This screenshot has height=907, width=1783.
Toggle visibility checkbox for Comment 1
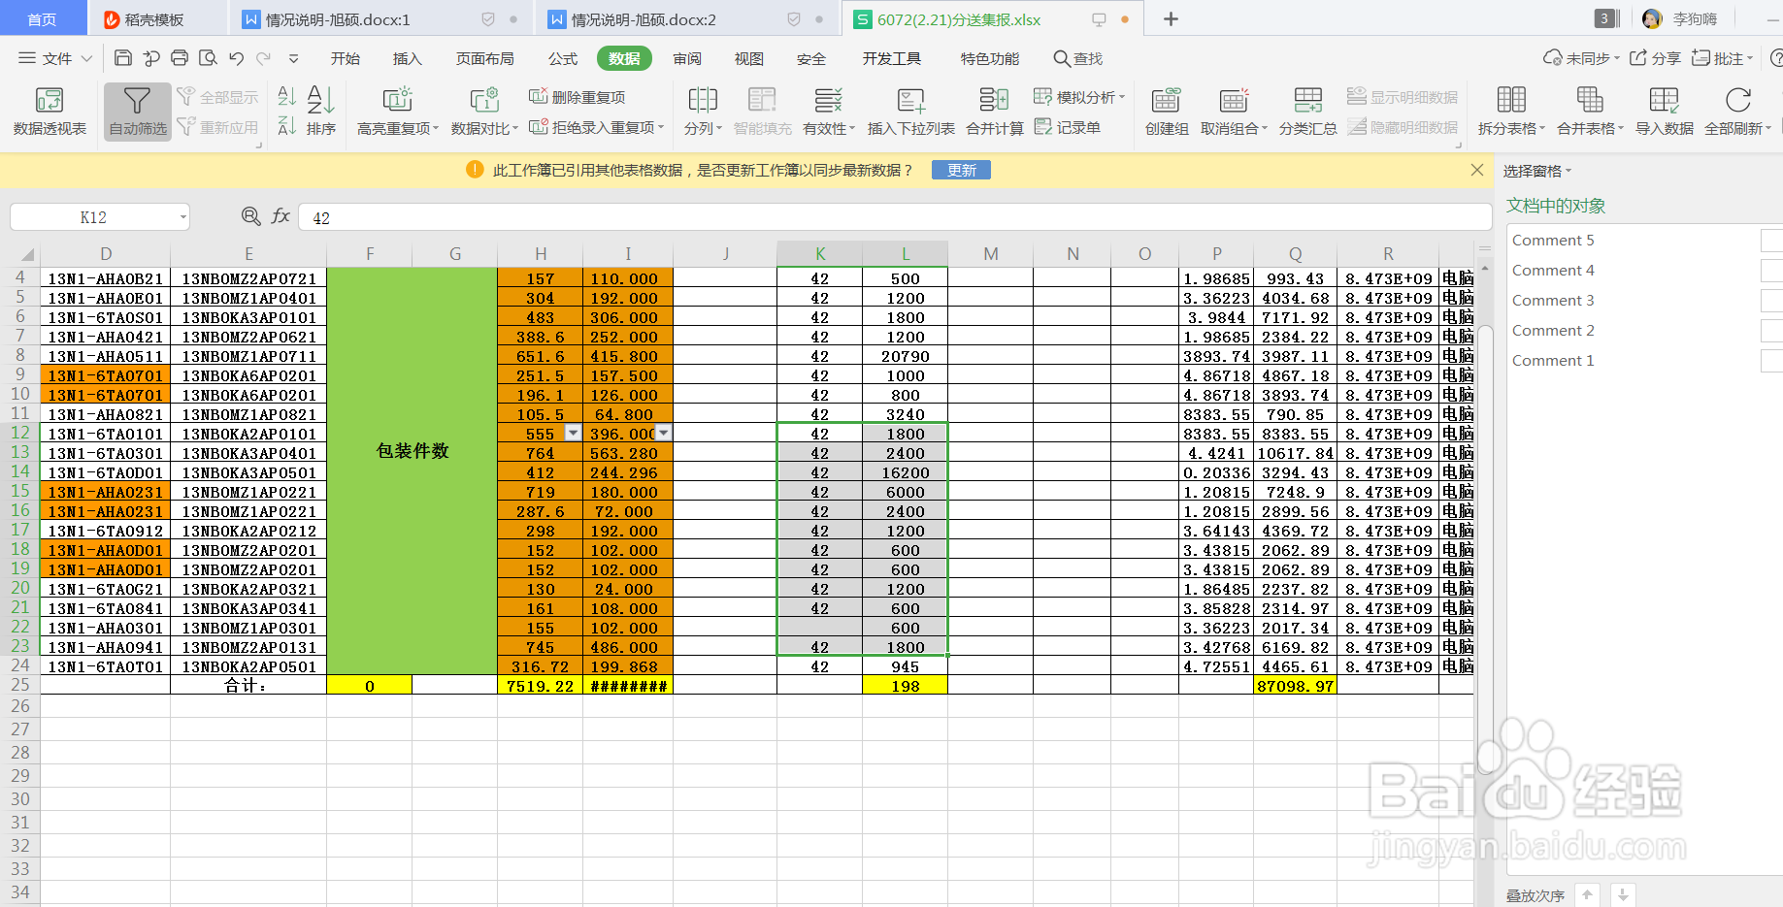pos(1772,361)
